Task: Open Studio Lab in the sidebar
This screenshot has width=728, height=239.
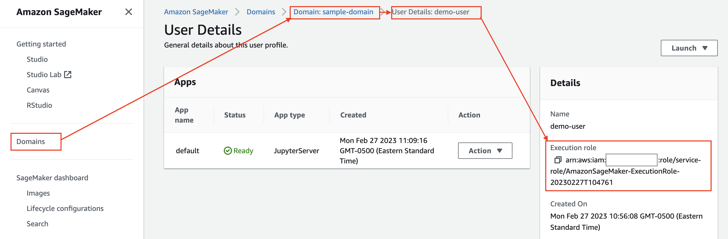Action: pyautogui.click(x=44, y=75)
